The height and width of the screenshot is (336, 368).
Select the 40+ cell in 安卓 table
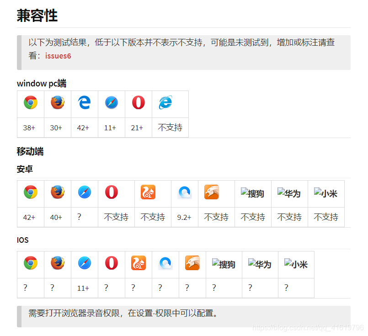point(58,217)
